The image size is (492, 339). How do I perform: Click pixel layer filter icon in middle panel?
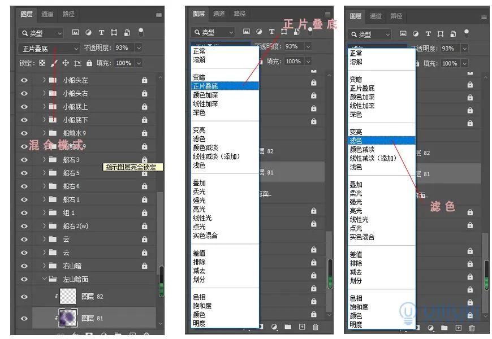click(x=247, y=32)
